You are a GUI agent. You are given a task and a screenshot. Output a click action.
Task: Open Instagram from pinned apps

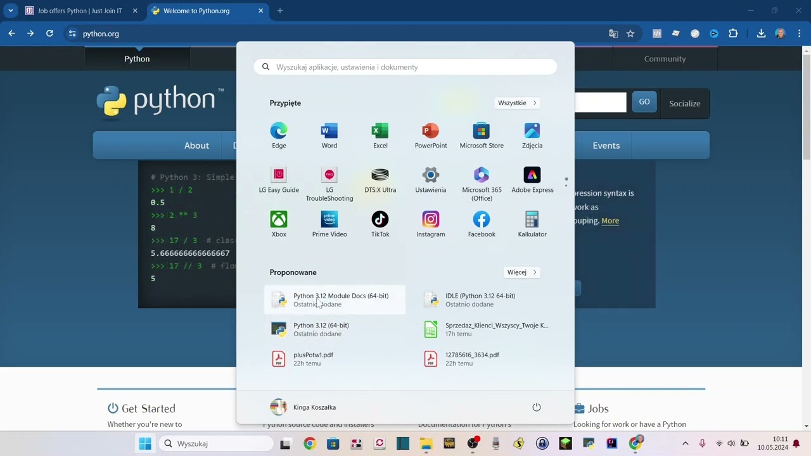[431, 224]
